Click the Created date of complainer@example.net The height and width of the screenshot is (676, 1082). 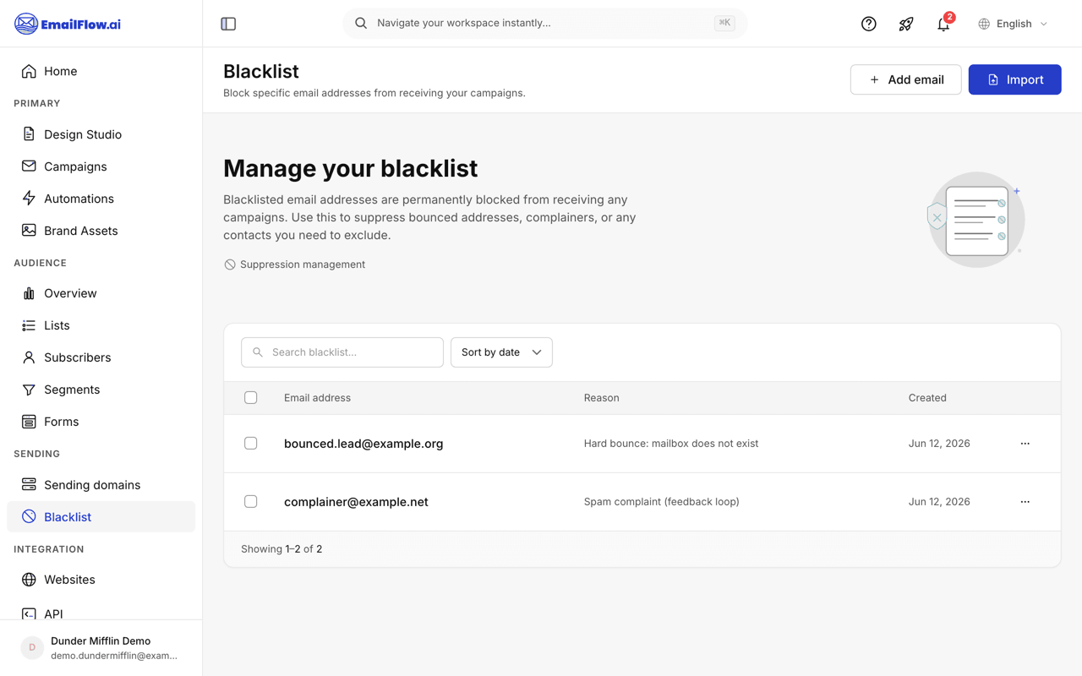(x=939, y=502)
